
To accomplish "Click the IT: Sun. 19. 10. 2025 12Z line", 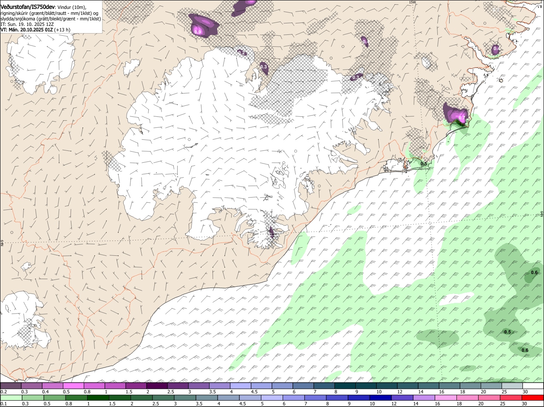I will (27, 24).
